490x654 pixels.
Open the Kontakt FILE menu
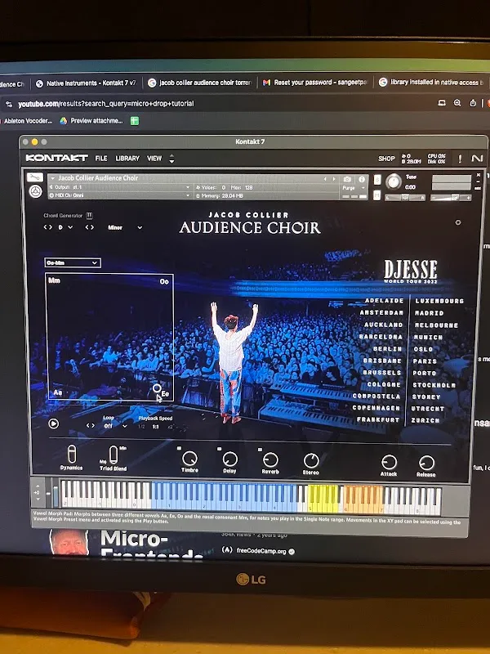point(101,159)
